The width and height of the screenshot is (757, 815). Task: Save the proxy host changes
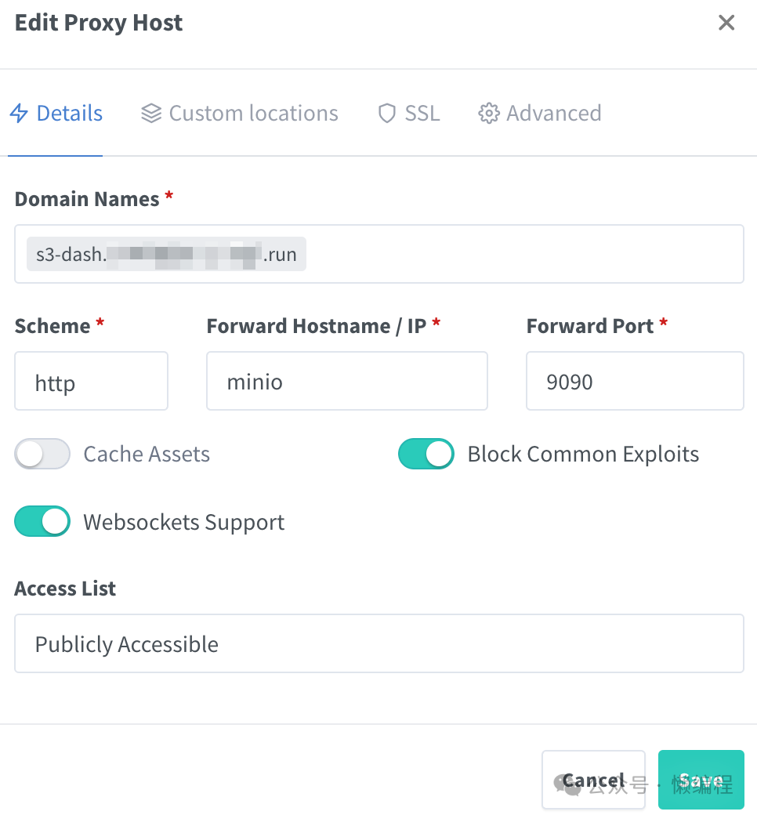coord(701,780)
